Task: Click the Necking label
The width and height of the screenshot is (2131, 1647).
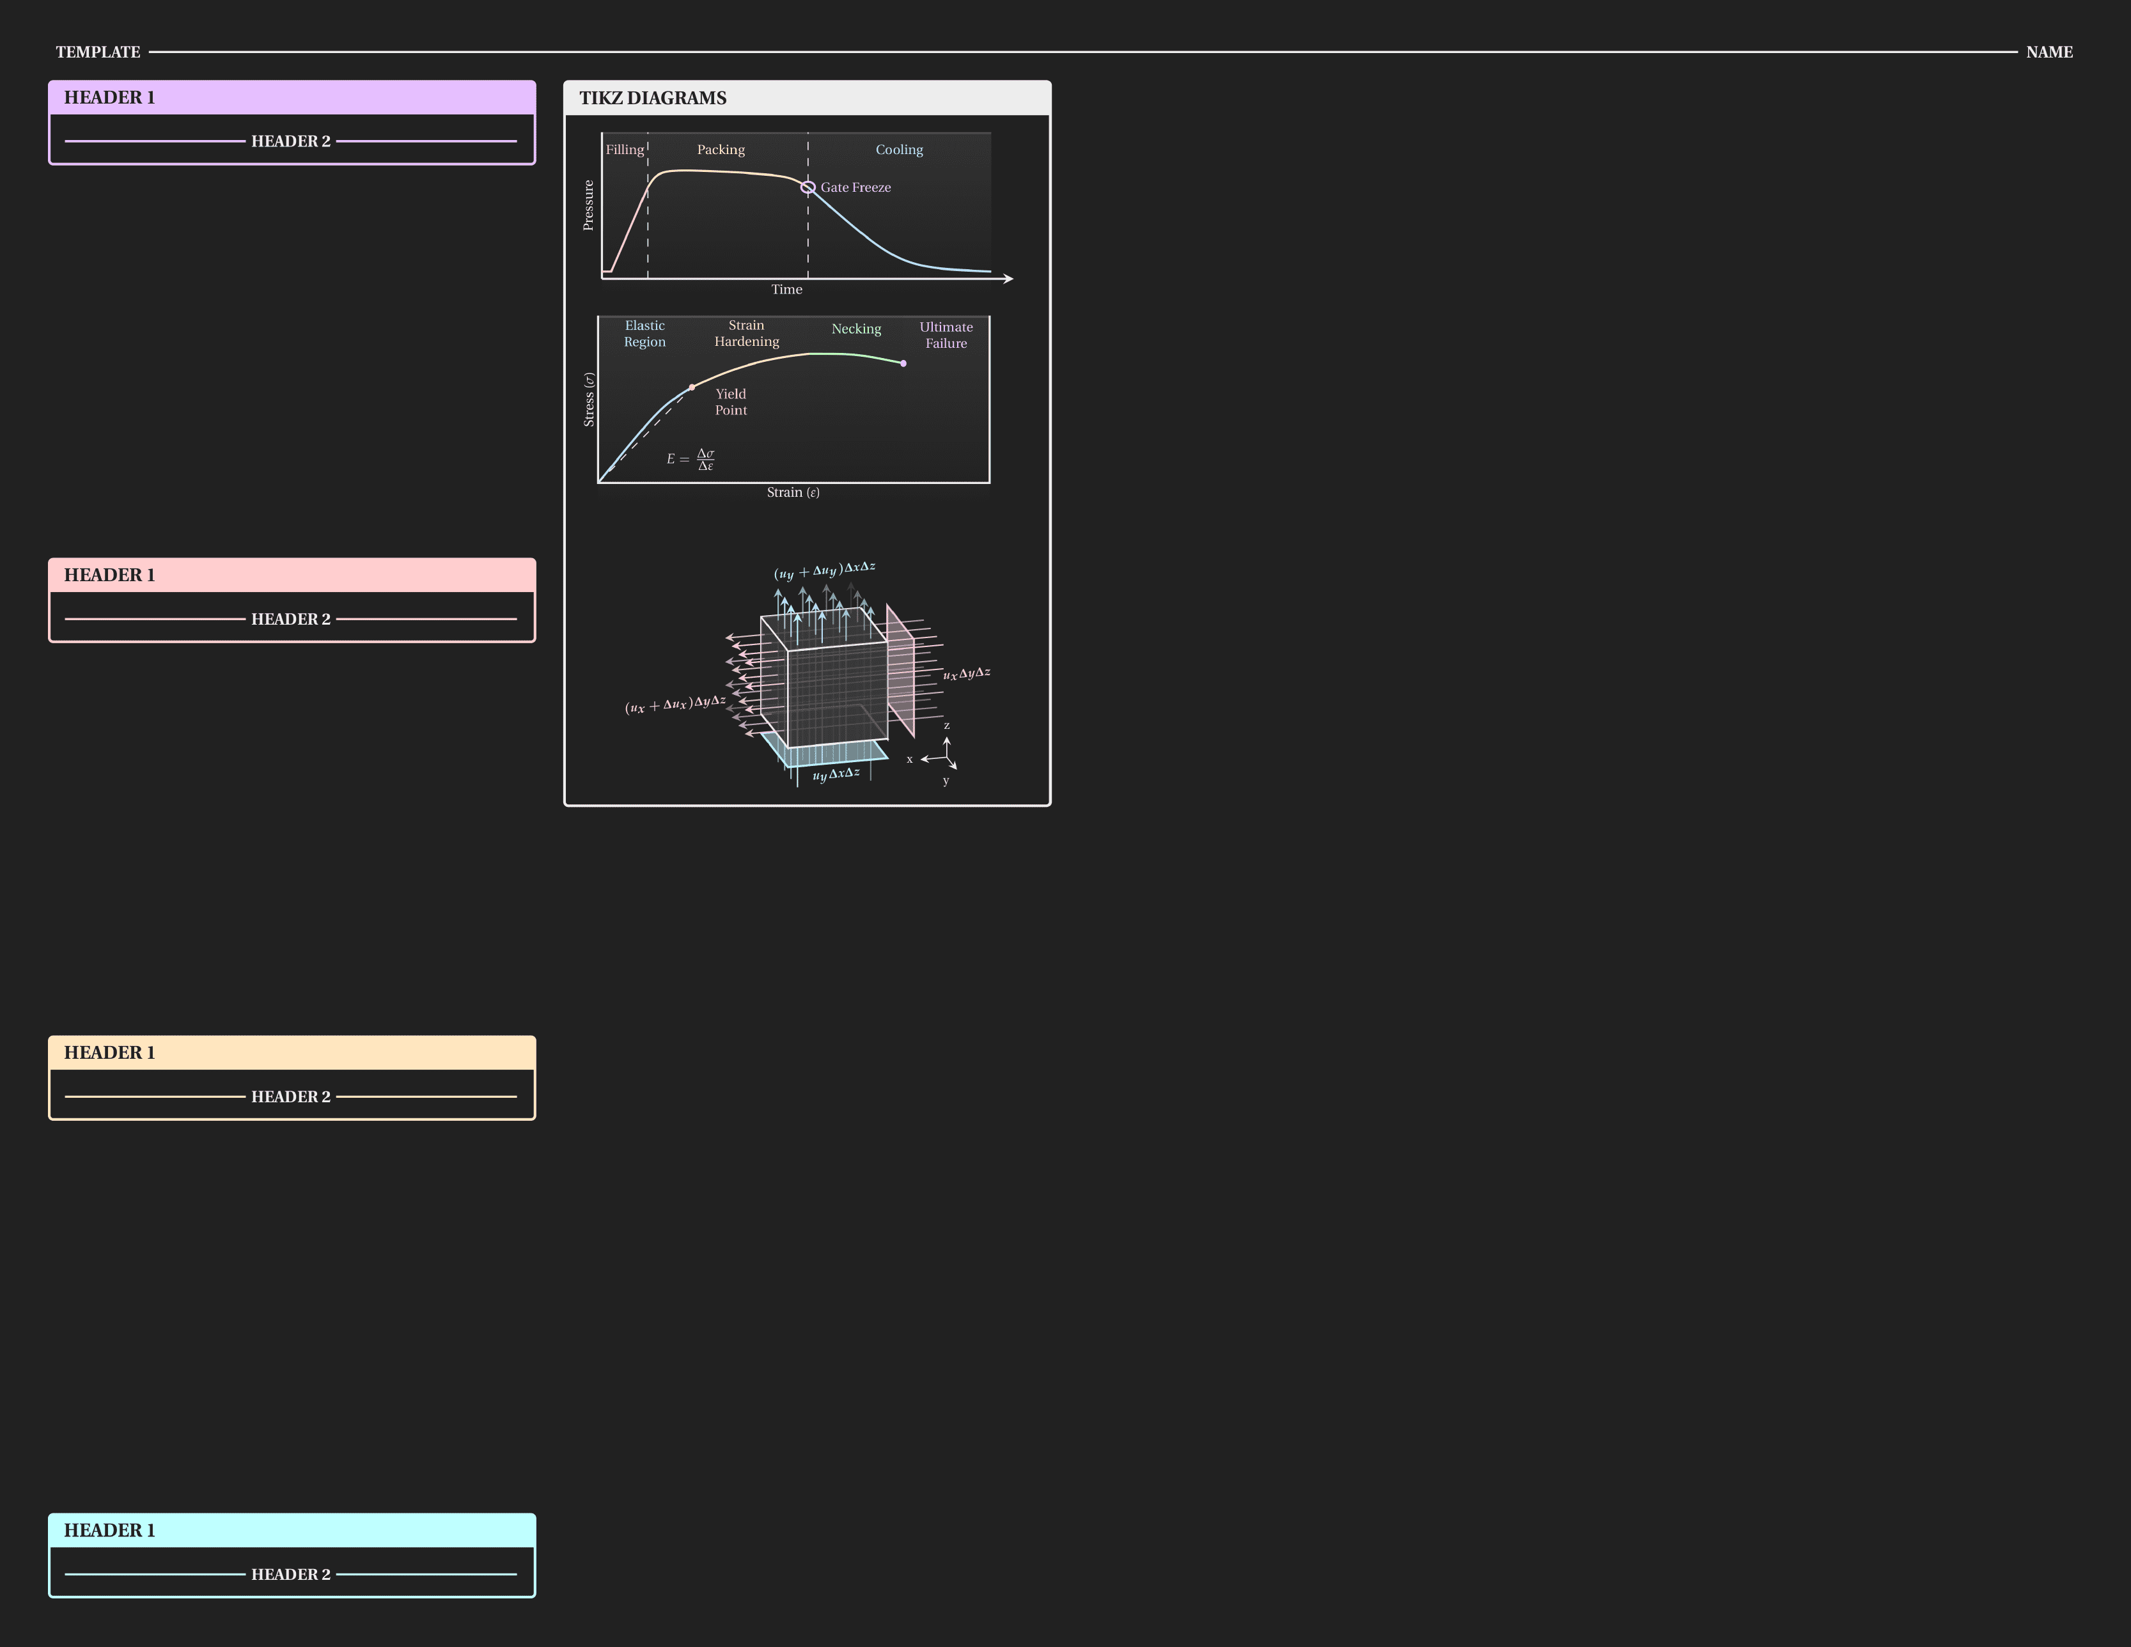Action: click(x=855, y=329)
